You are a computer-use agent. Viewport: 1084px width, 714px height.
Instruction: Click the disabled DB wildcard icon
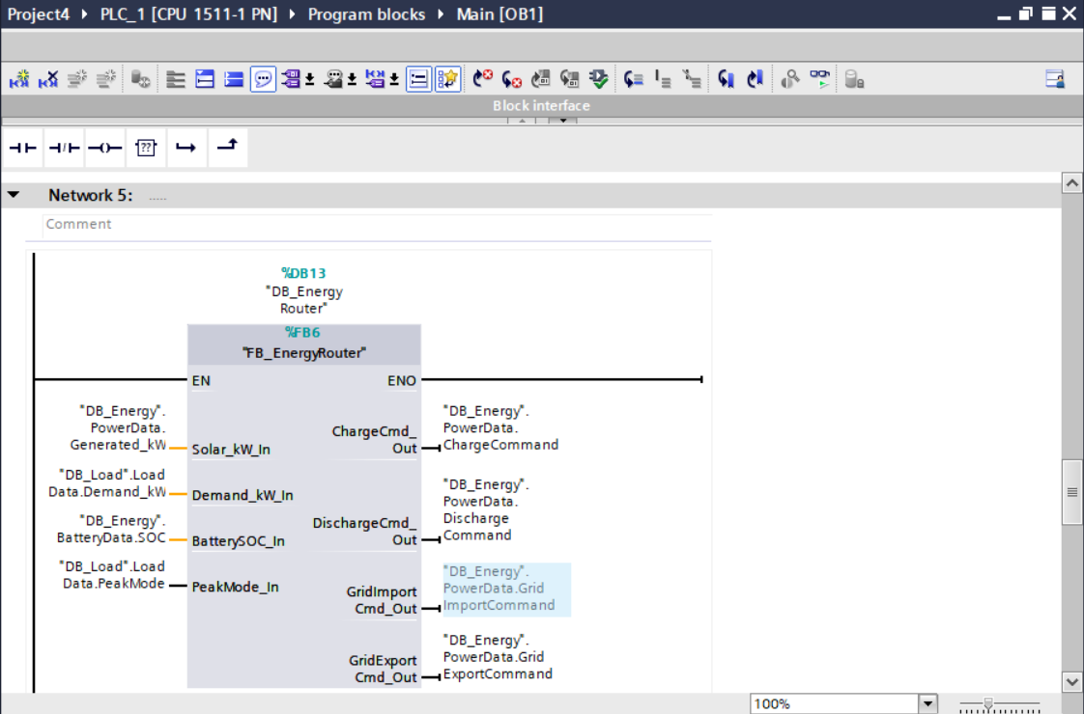tap(140, 79)
